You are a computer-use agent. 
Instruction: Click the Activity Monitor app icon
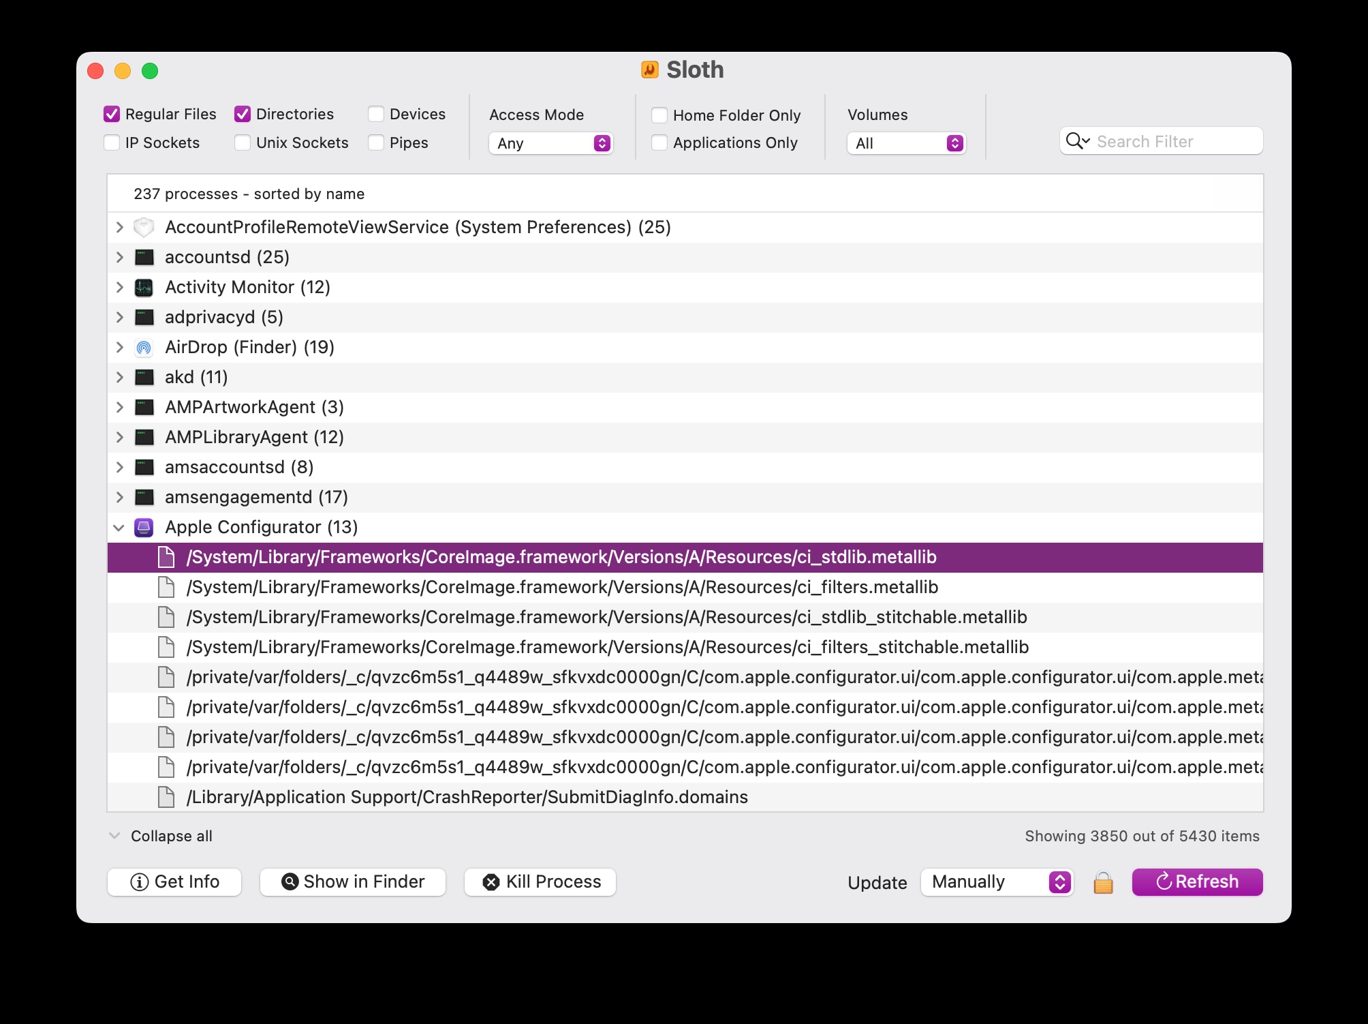144,287
